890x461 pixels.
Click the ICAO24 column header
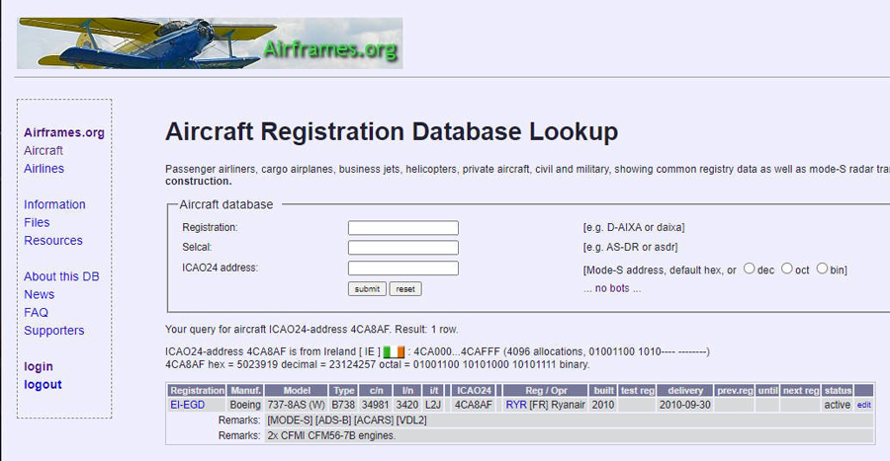pyautogui.click(x=474, y=390)
